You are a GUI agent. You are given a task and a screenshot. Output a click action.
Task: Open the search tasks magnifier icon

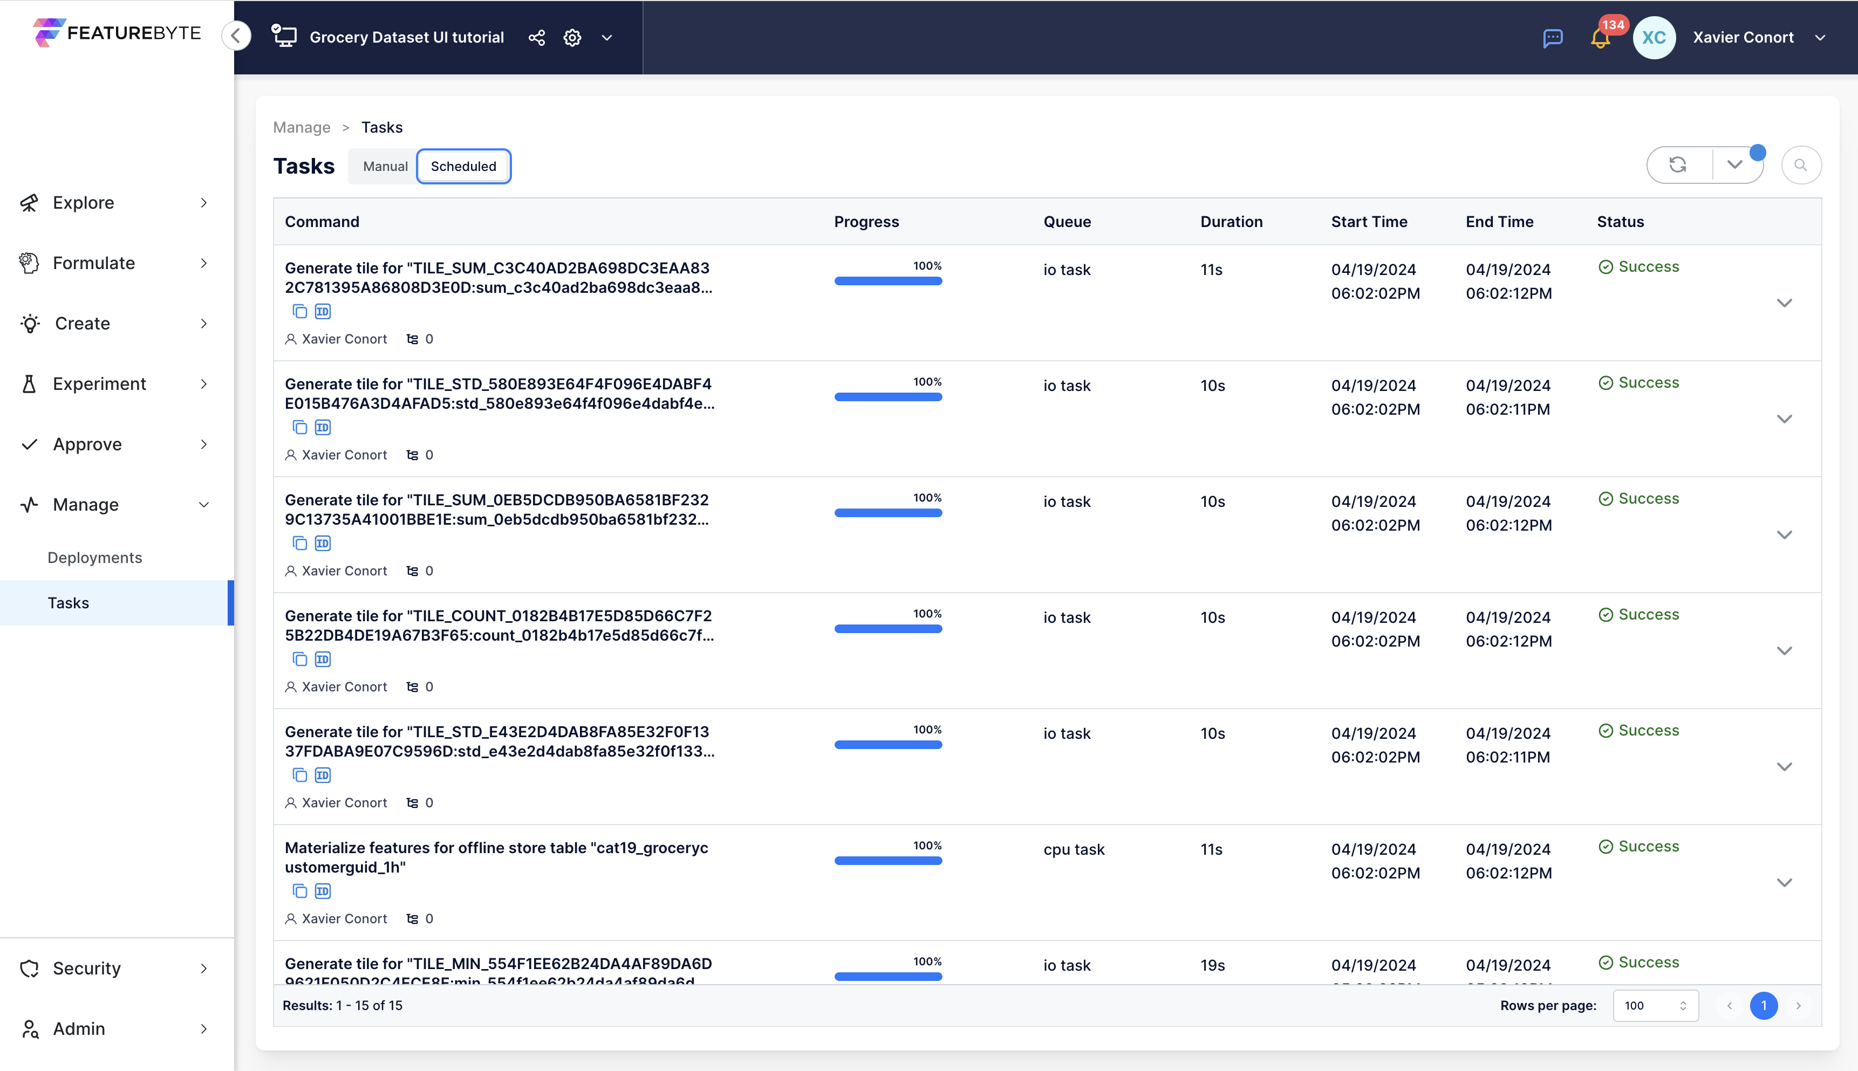[1801, 165]
